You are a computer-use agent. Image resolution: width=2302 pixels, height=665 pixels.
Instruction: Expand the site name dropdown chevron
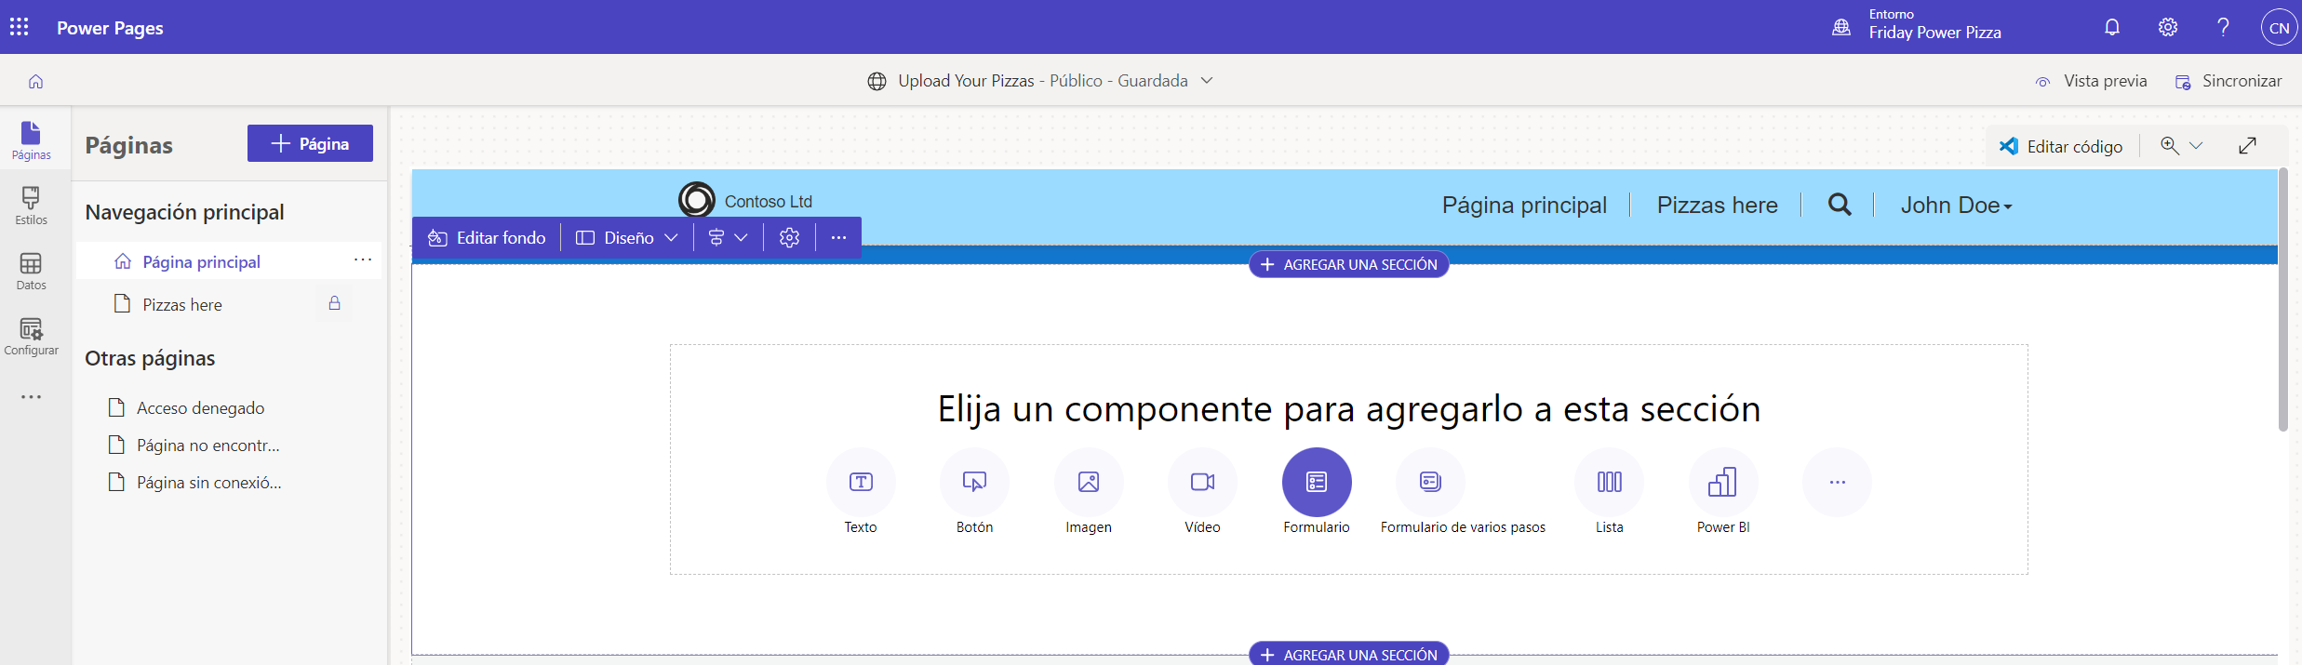1207,80
